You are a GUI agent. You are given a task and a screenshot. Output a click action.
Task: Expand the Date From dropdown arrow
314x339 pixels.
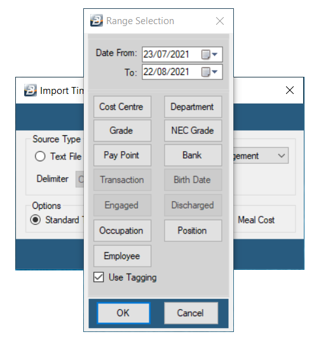pos(215,54)
